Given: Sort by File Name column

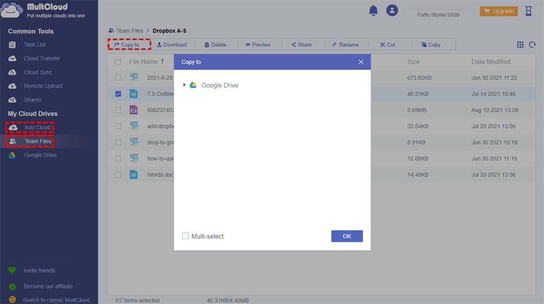Looking at the screenshot, I should (143, 62).
